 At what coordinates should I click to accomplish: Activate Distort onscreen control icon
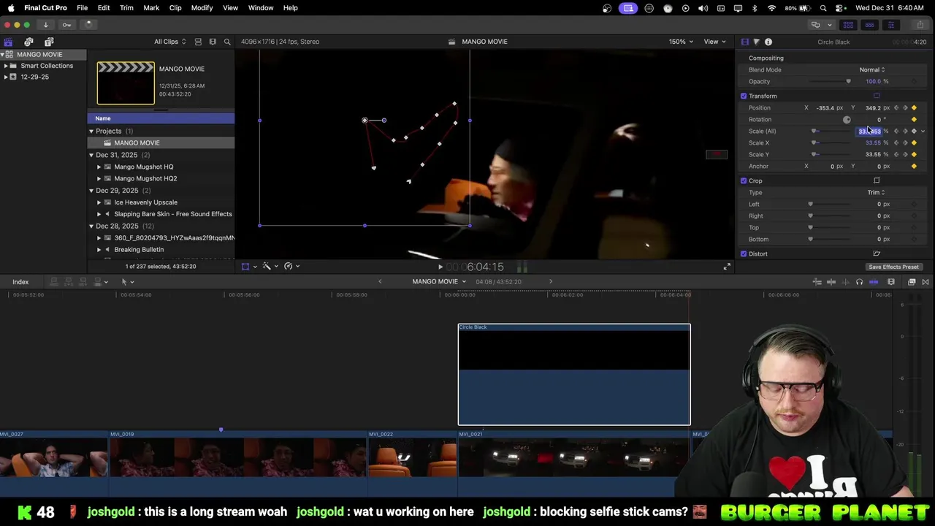[877, 254]
